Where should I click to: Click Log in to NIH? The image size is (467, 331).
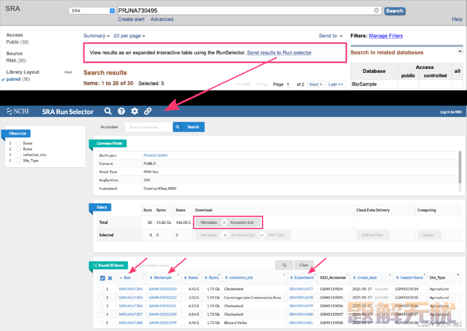pyautogui.click(x=451, y=112)
